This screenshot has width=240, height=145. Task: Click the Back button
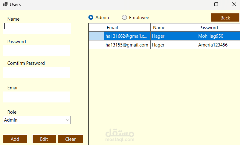coord(225,18)
